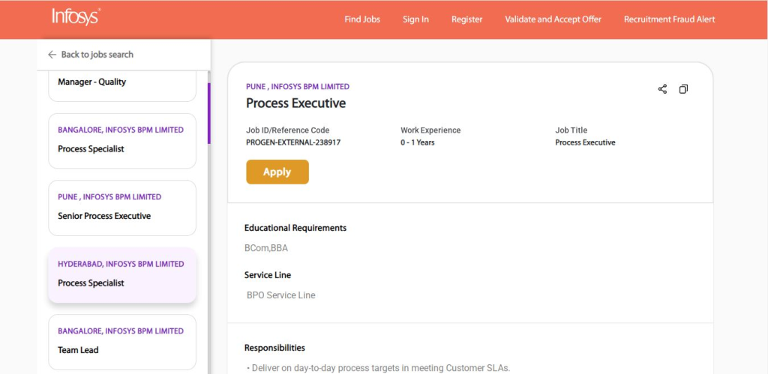Click the PUNE, INFOSYS BPM LIMITED header label
768x374 pixels.
(298, 87)
